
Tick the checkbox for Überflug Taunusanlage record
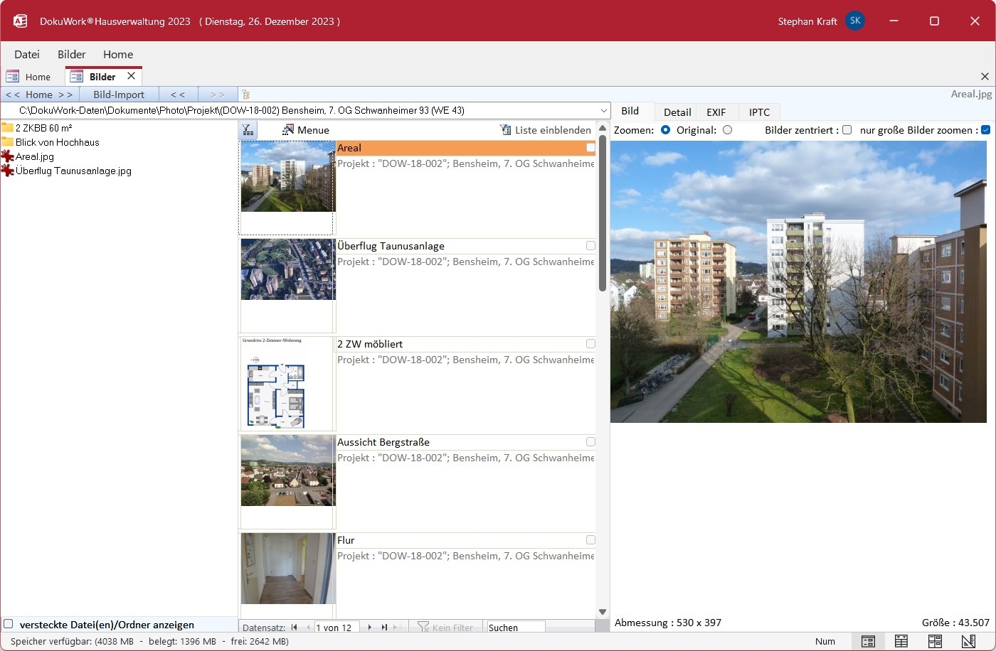590,246
